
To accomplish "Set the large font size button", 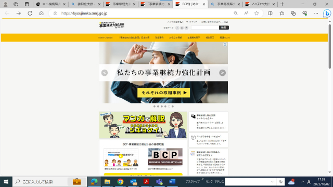I will tap(186, 28).
